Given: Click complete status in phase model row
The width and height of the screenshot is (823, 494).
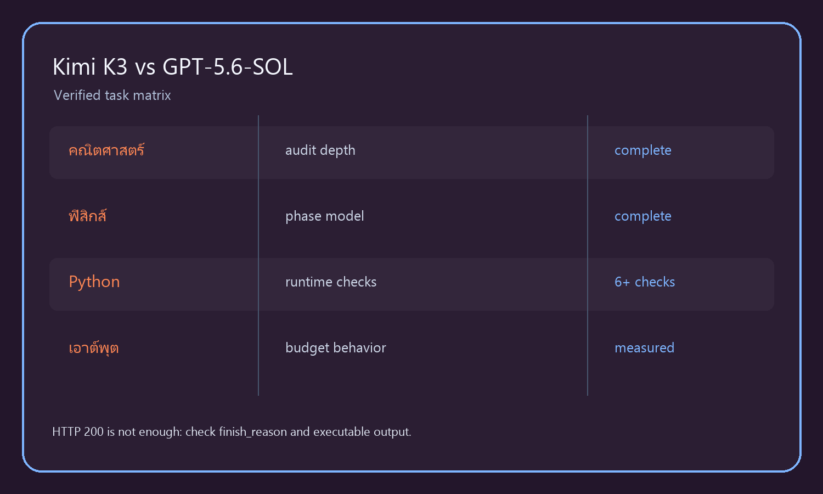Looking at the screenshot, I should coord(643,216).
